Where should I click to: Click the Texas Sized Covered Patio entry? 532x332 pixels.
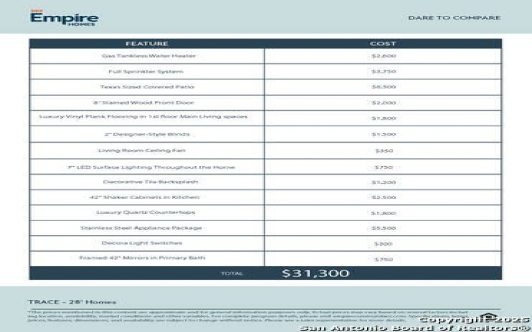tap(147, 86)
